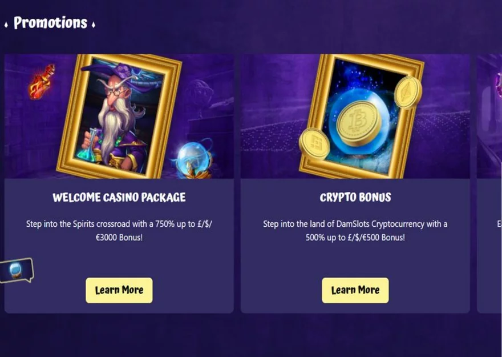Learn more about Welcome Casino Package
502x357 pixels.
click(119, 290)
